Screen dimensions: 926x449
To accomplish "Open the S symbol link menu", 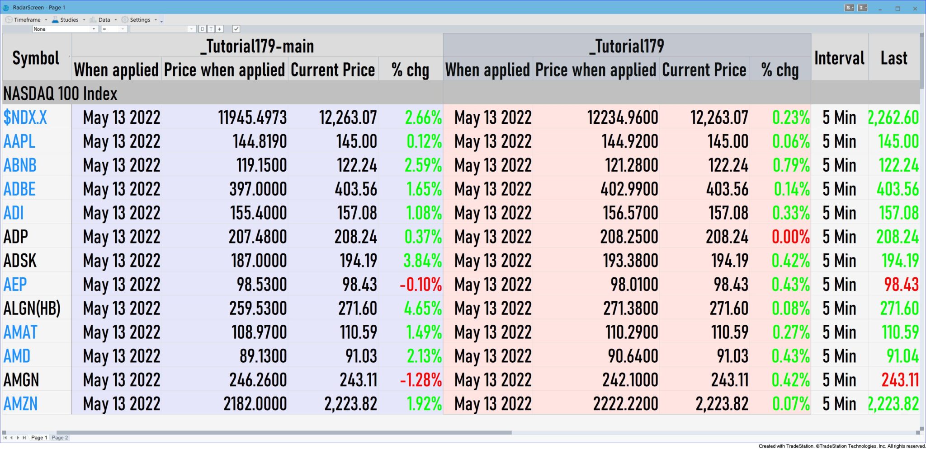I will click(849, 8).
